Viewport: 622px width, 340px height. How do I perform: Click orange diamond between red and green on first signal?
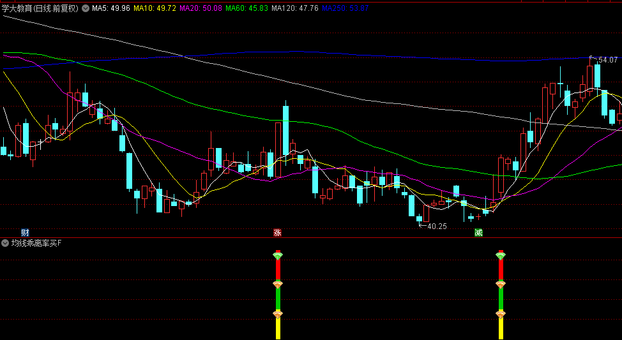click(x=278, y=285)
